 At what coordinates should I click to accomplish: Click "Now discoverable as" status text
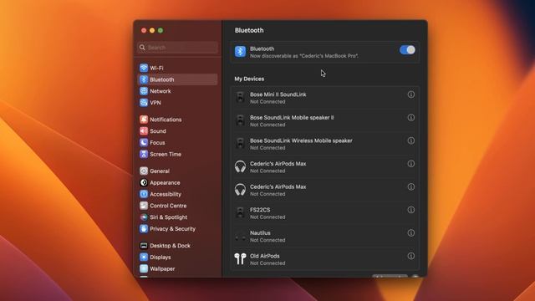pos(304,56)
